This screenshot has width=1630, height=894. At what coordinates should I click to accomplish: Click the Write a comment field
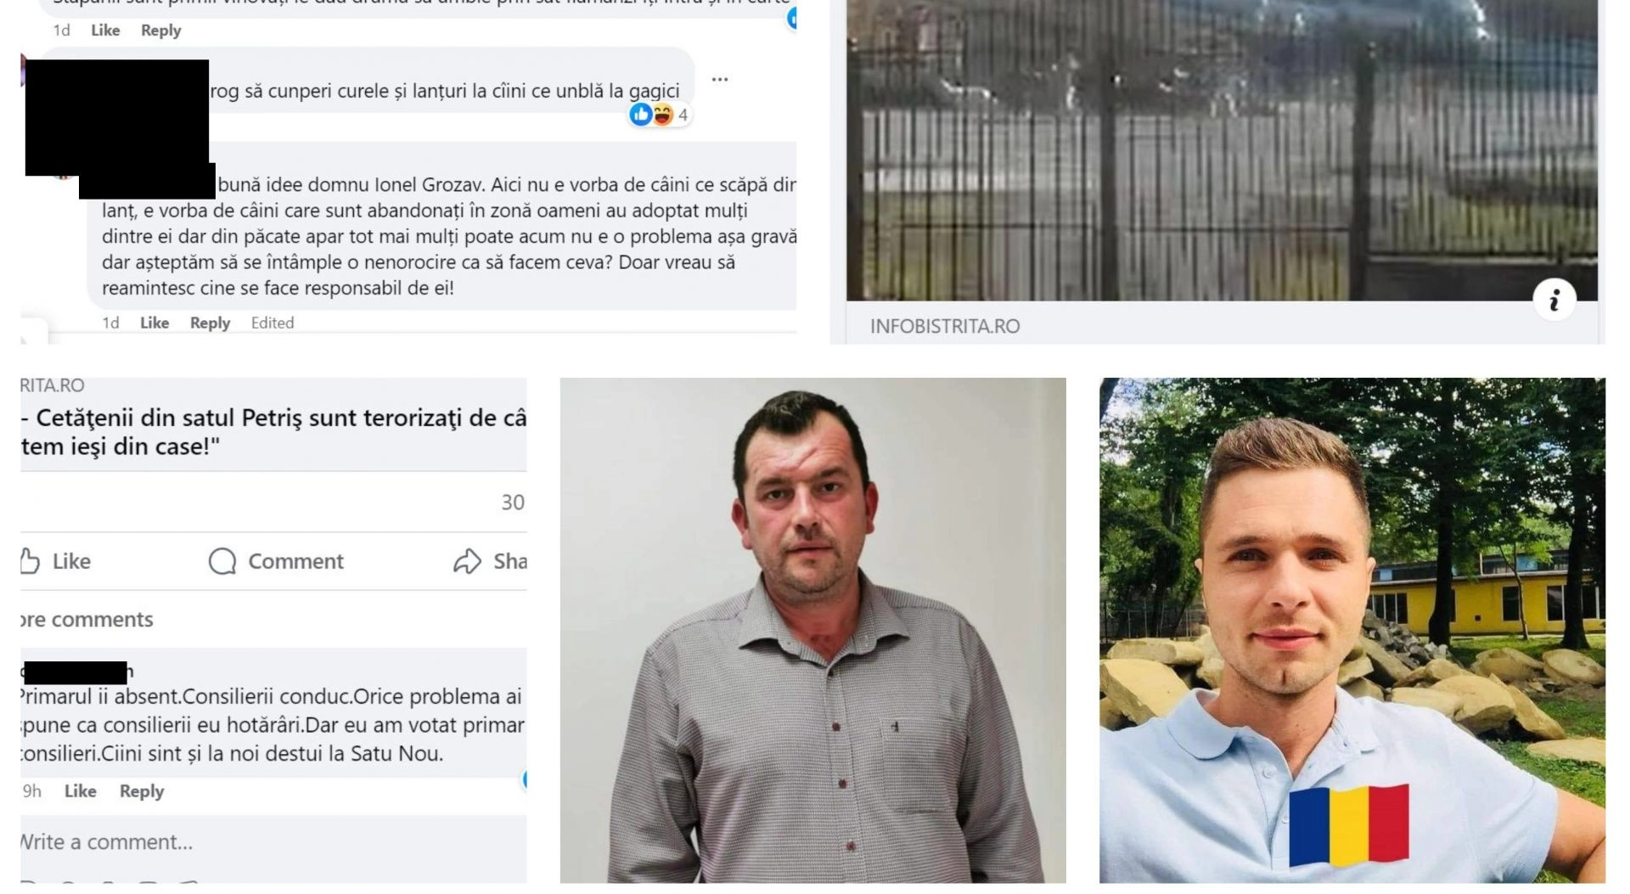[x=273, y=842]
